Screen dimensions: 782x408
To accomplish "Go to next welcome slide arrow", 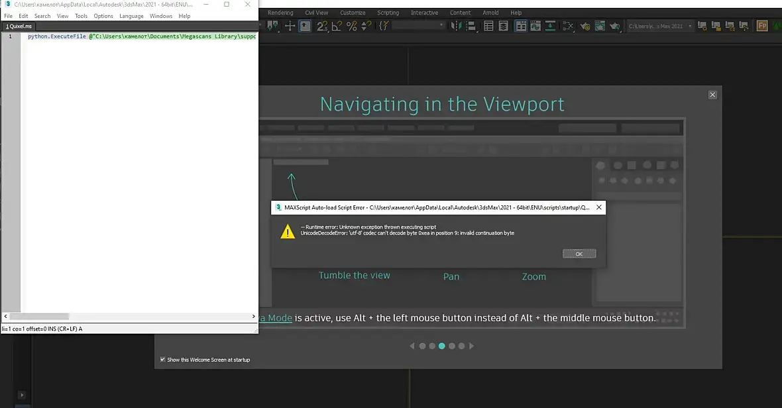I will coord(471,346).
